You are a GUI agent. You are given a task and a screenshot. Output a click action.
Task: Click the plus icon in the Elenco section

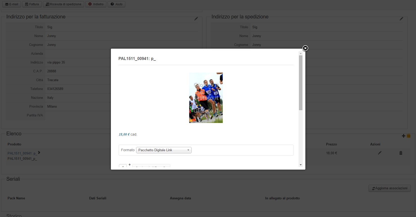point(403,136)
